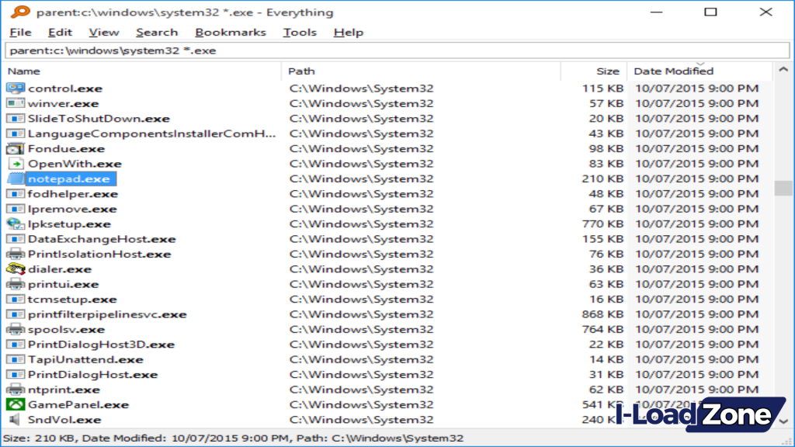Open the Tools menu
Viewport: 795px width, 447px height.
point(299,32)
